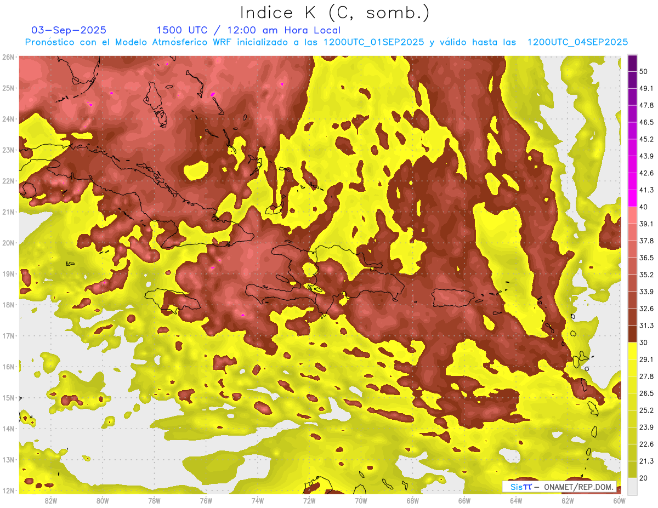Click the '60W' longitude label
Image resolution: width=658 pixels, height=508 pixels.
coord(619,501)
